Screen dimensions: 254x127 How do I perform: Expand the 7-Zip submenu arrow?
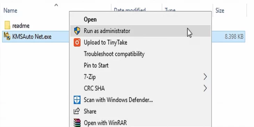205,77
